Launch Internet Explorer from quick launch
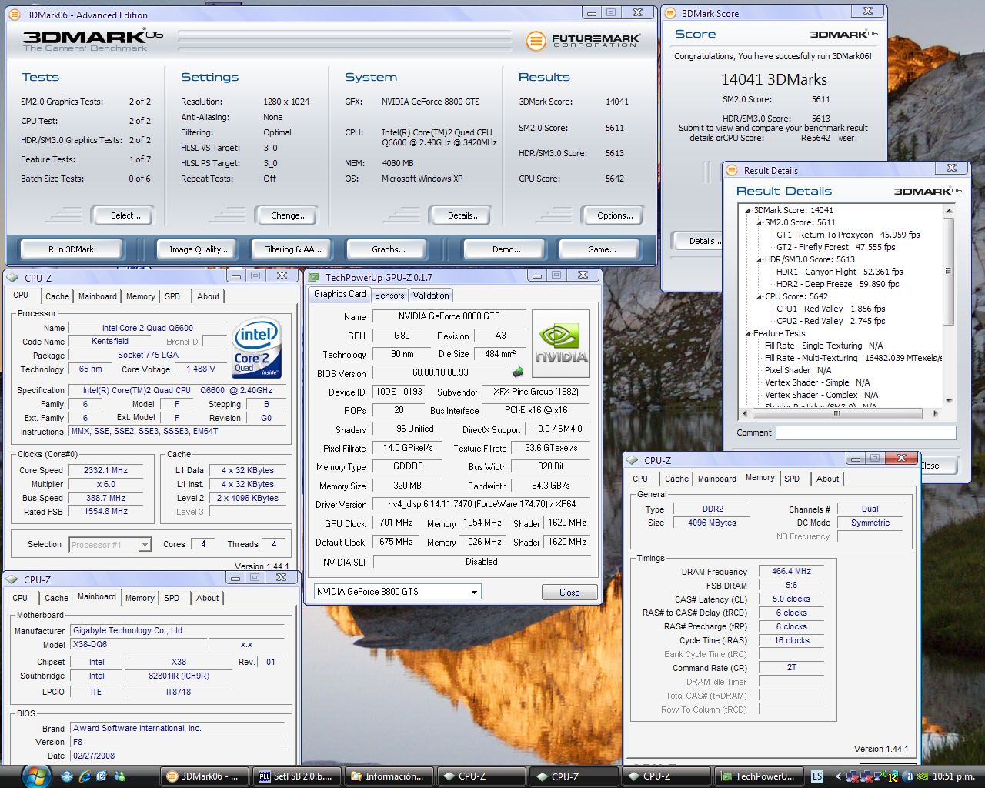 coord(85,776)
